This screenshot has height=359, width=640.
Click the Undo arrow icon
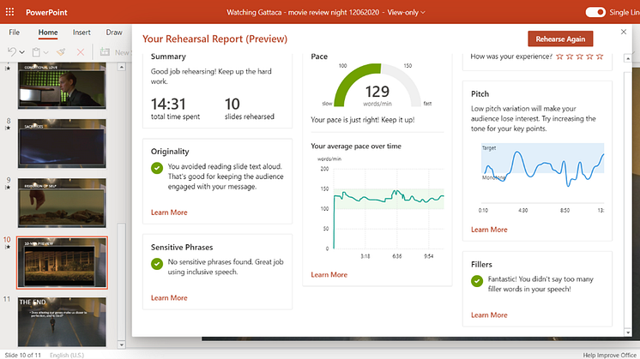tap(11, 52)
